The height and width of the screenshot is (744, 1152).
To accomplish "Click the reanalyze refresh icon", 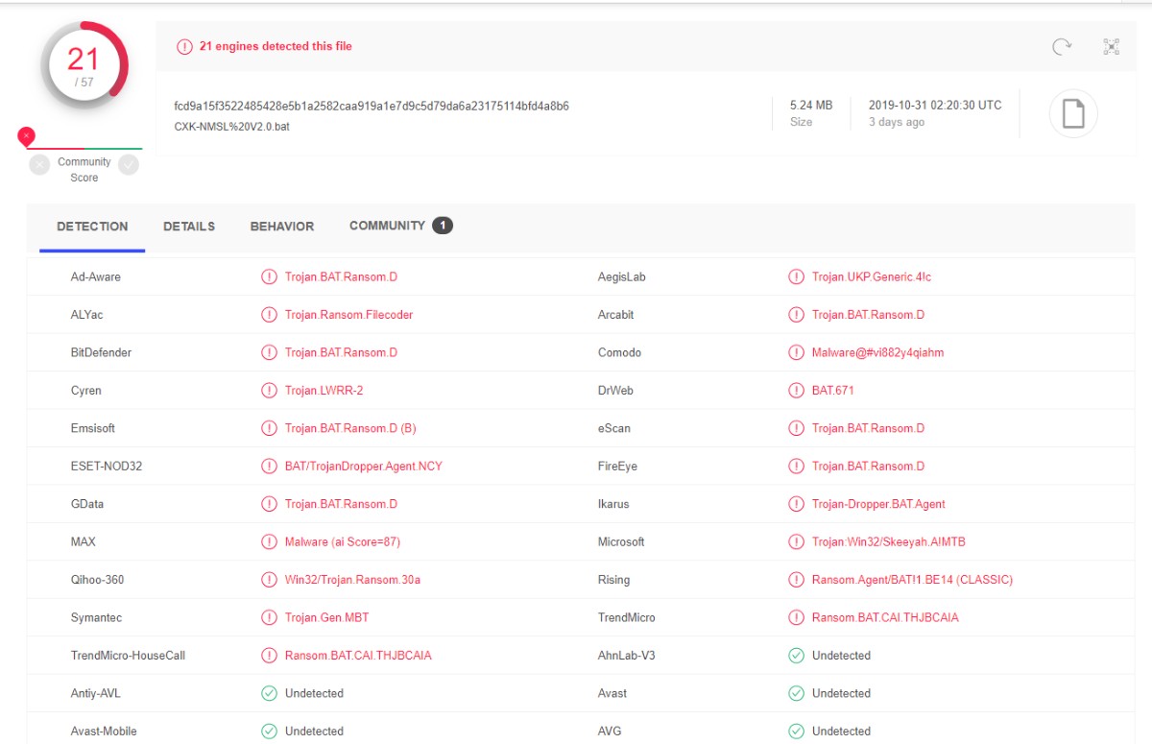I will coord(1062,46).
